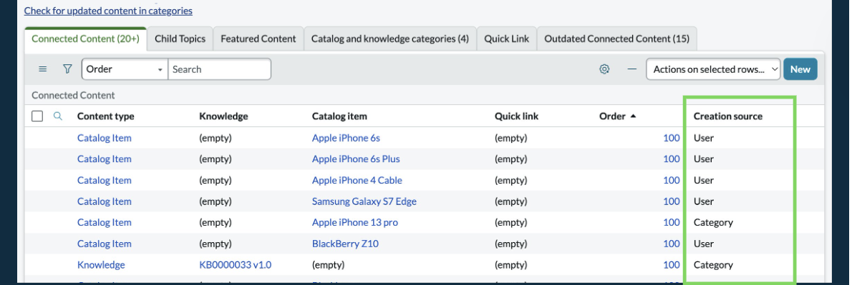This screenshot has width=852, height=285.
Task: Click the Connected Content list title
Action: pyautogui.click(x=73, y=95)
